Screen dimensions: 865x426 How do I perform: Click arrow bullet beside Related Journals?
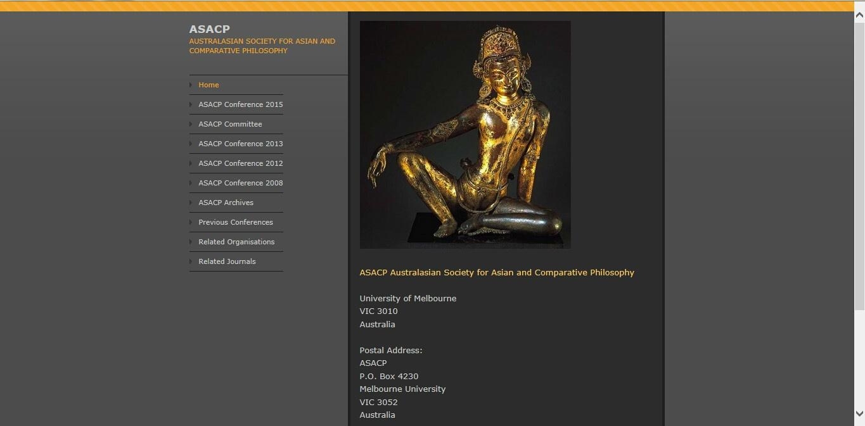pos(191,261)
